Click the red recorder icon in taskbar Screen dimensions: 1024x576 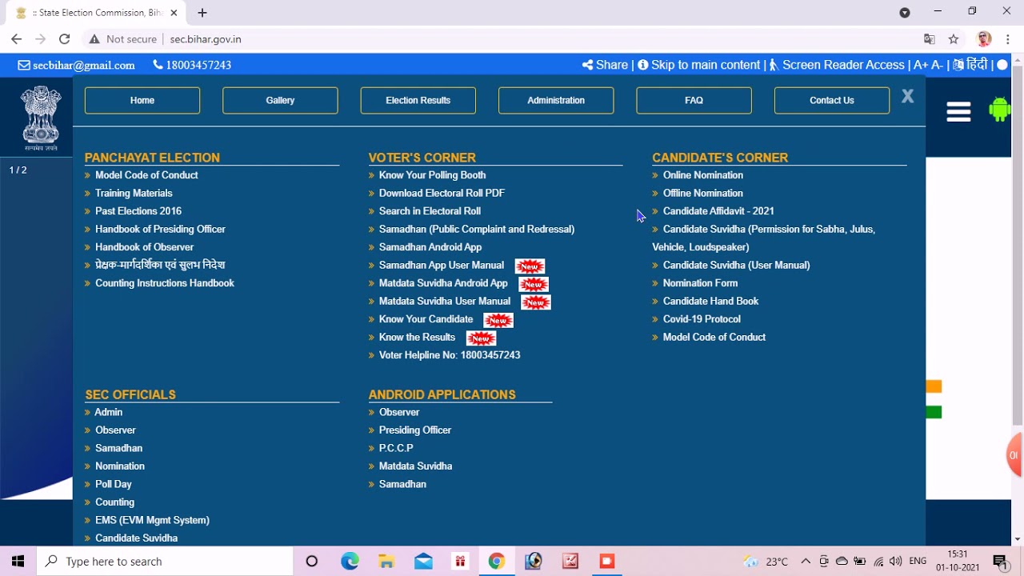[607, 562]
